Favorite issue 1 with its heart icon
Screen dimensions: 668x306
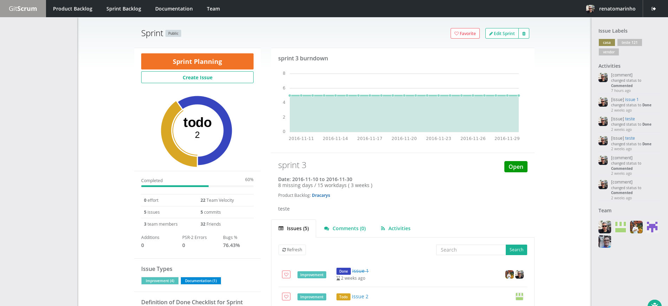[x=286, y=274]
